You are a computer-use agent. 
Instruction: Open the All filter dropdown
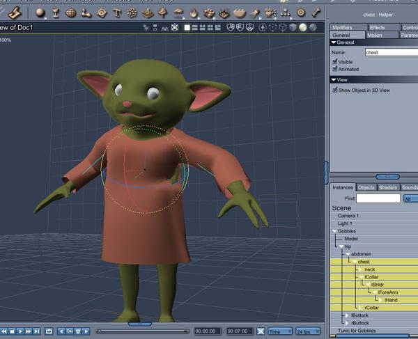[411, 198]
